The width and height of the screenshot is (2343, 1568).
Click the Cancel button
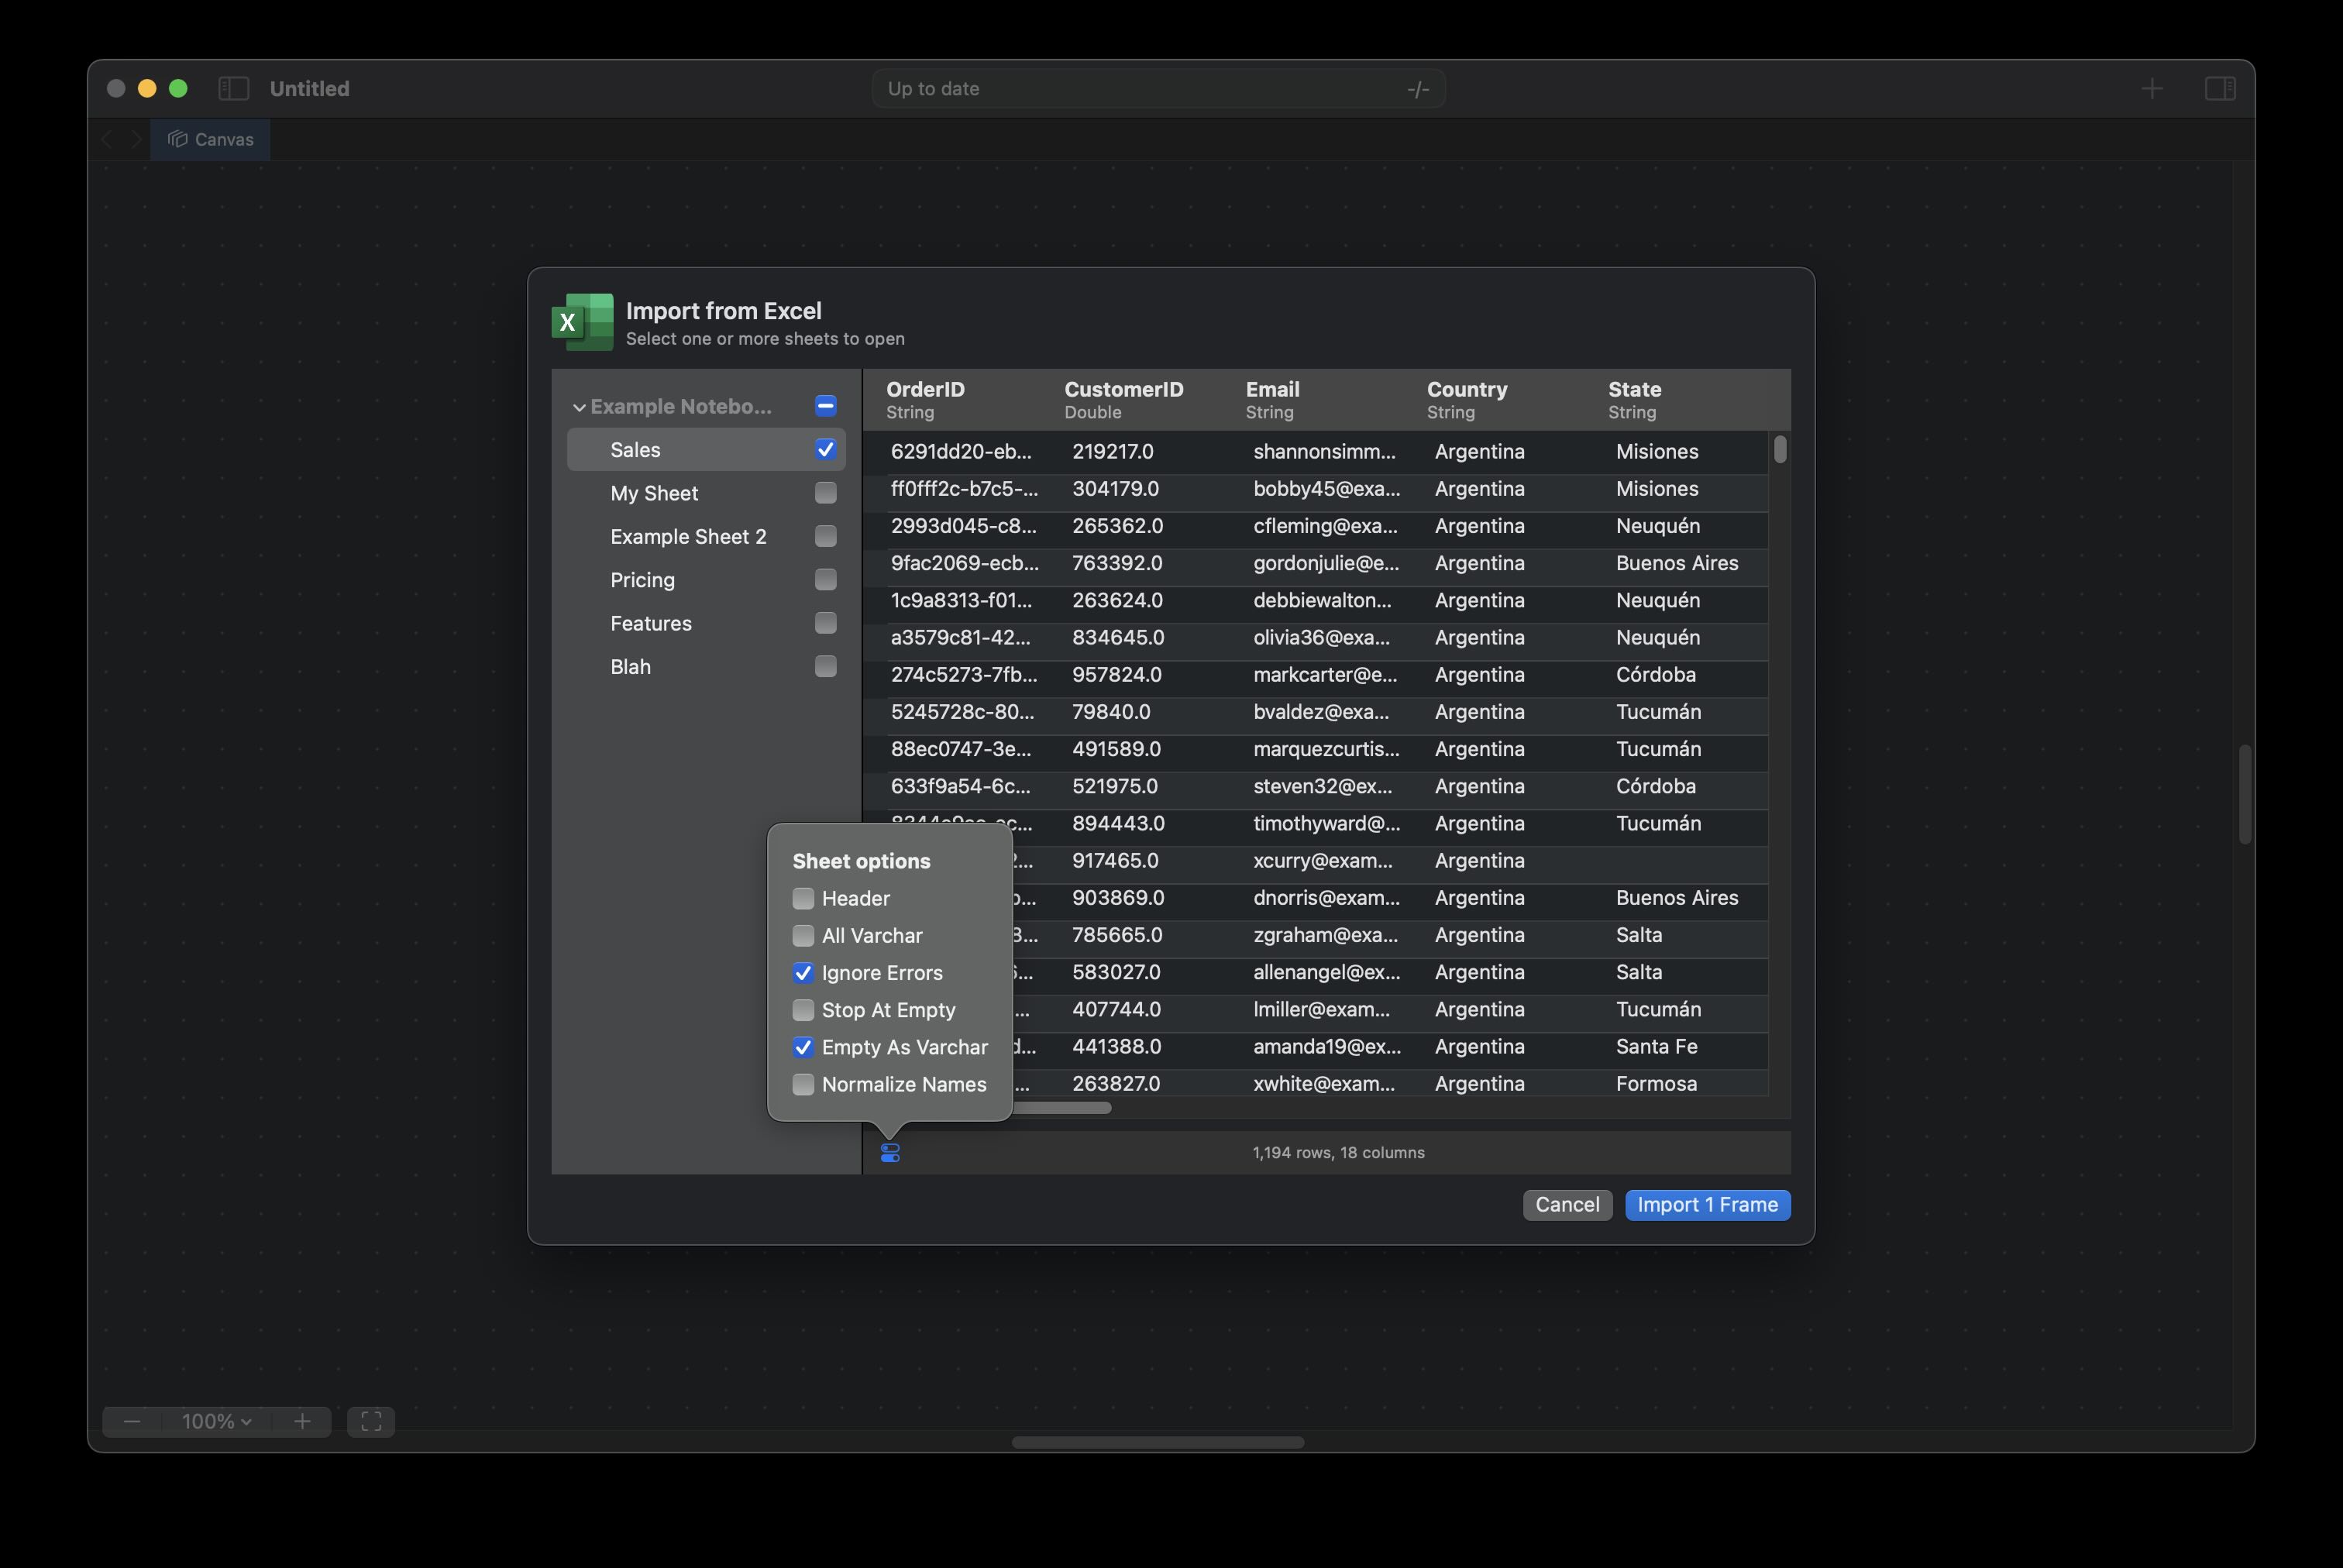pos(1567,1205)
